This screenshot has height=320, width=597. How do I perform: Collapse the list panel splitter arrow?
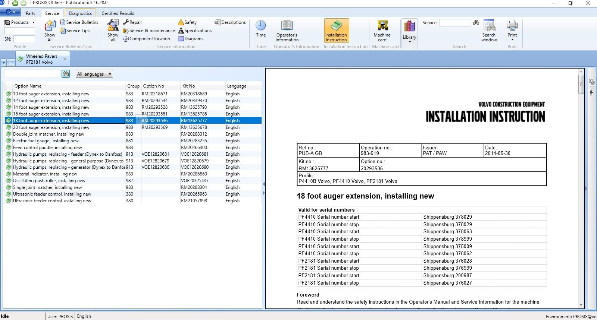pyautogui.click(x=264, y=184)
